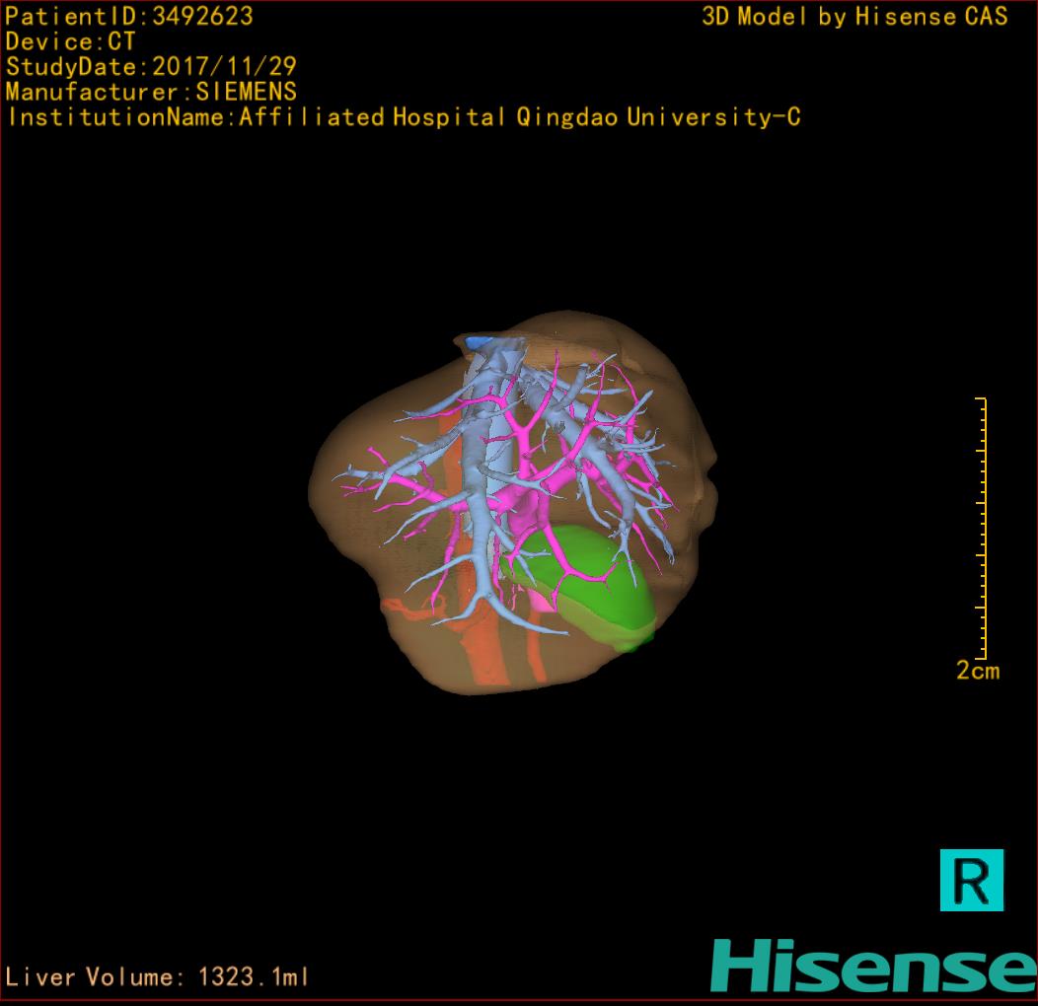Click the 2cm scale ruler
Screen dimensions: 1038x1006
tap(982, 529)
